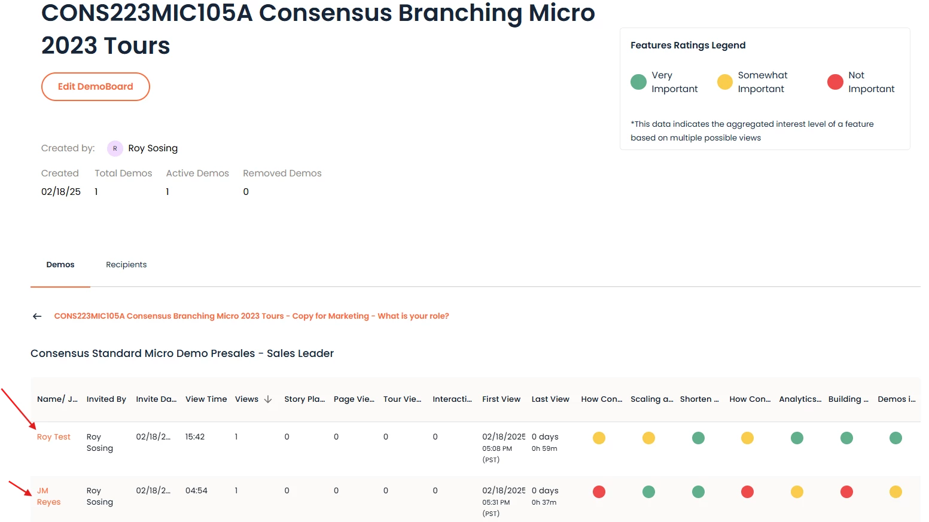Sort by the View Time column header
This screenshot has width=929, height=522.
(x=206, y=399)
